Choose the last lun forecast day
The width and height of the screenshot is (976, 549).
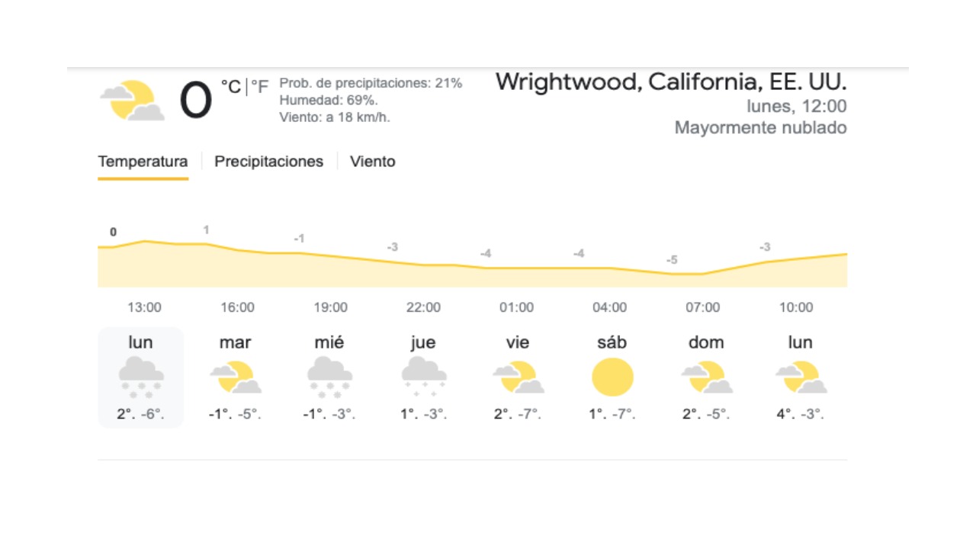pyautogui.click(x=800, y=342)
